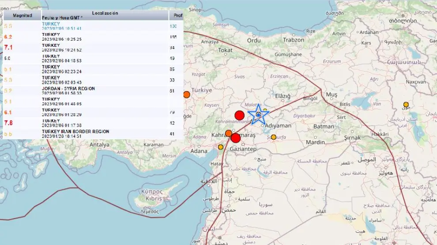Click the blue star epicenter marker
Image resolution: width=437 pixels, height=245 pixels.
pos(258,115)
